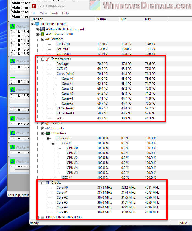Image resolution: width=192 pixels, height=231 pixels.
Task: Click the Value column header
Action: point(107,19)
